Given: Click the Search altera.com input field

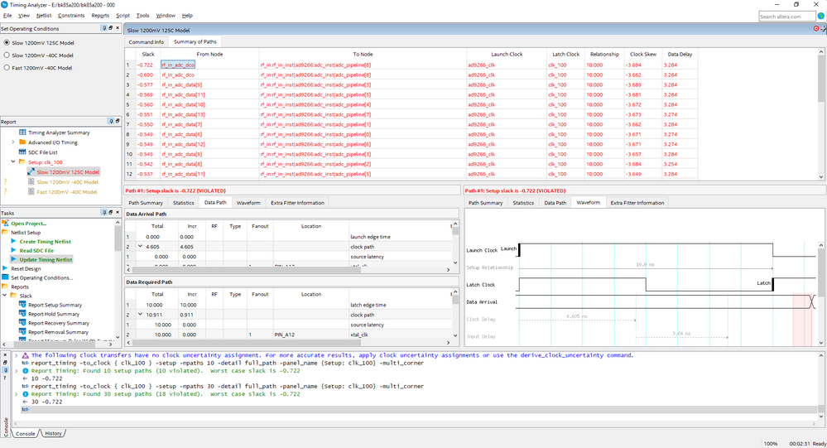Looking at the screenshot, I should click(786, 16).
